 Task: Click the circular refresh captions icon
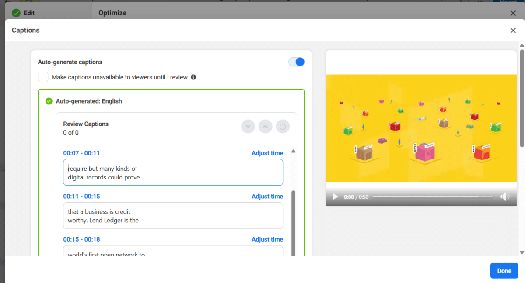(x=283, y=127)
